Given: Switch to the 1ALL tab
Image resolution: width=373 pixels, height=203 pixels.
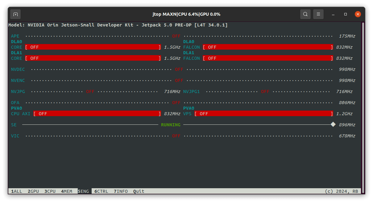Looking at the screenshot, I should 17,191.
